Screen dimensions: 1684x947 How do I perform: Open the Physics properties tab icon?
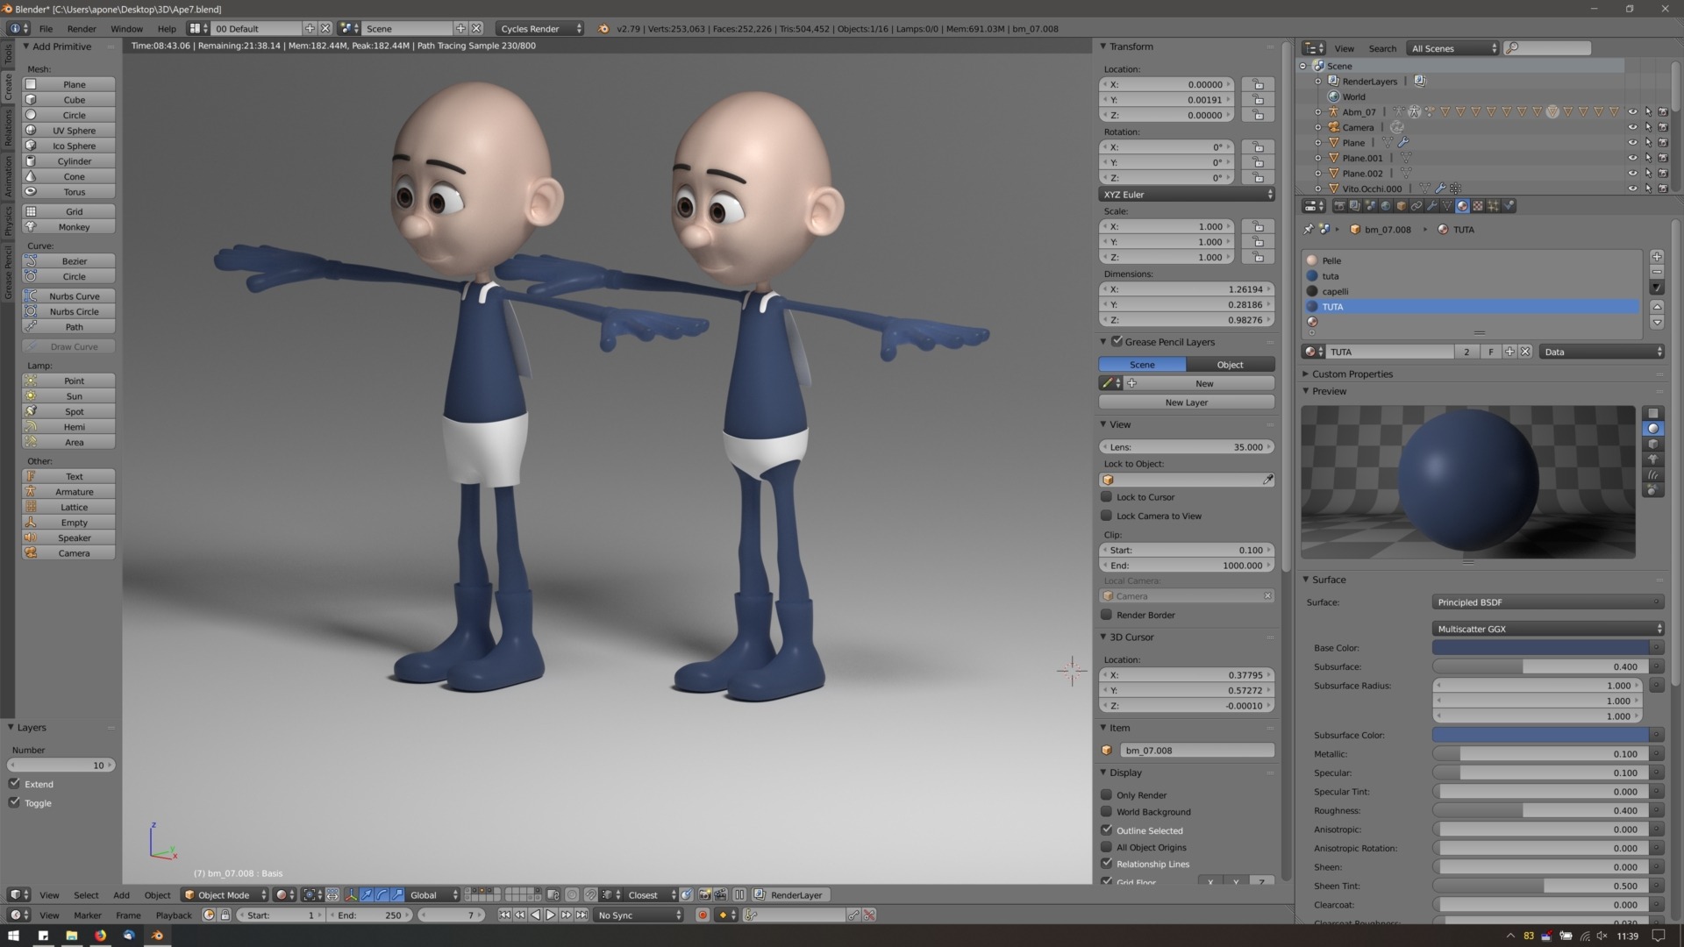tap(1509, 206)
